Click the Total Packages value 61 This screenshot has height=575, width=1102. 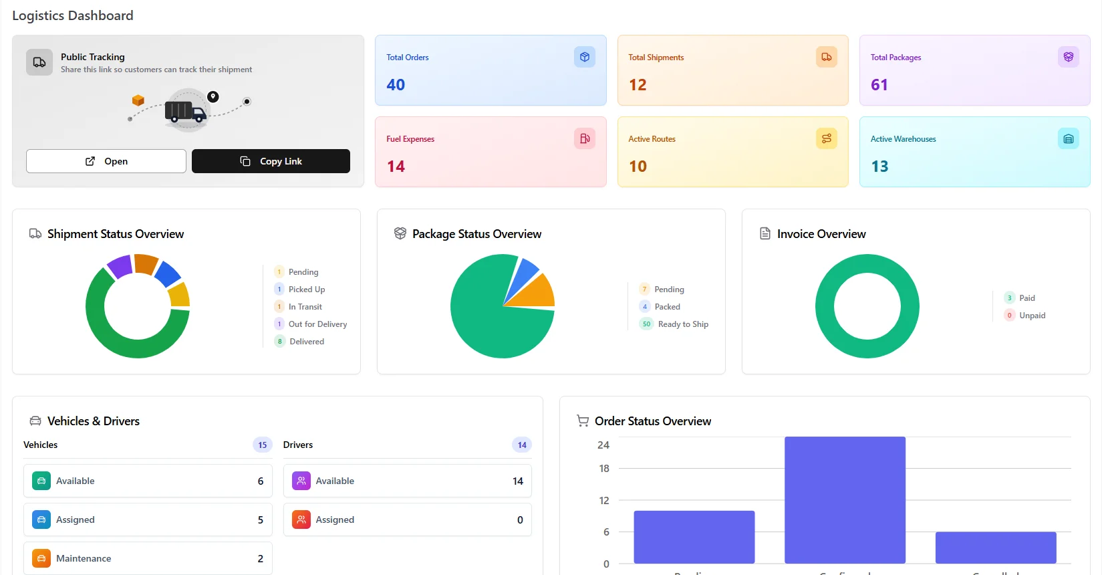tap(879, 85)
